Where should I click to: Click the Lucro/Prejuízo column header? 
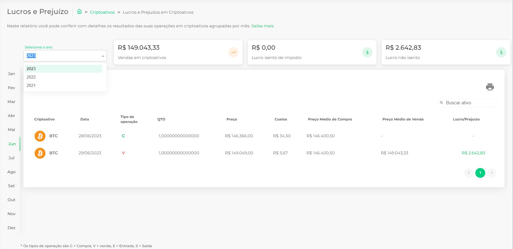tap(466, 119)
